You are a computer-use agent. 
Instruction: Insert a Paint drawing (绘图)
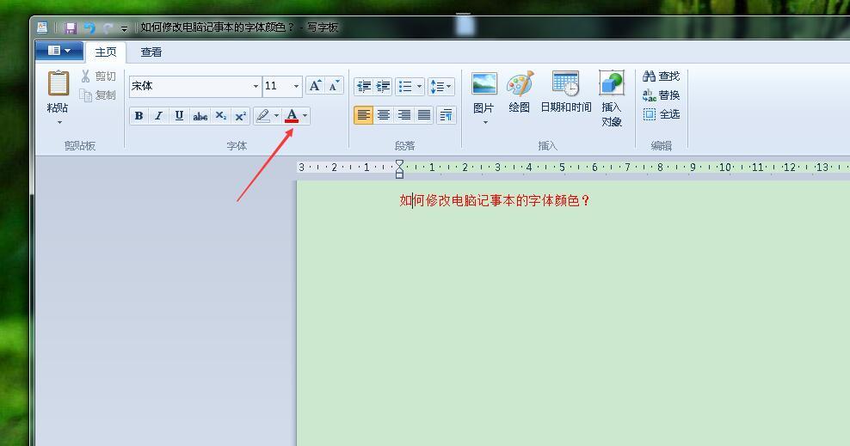coord(519,93)
